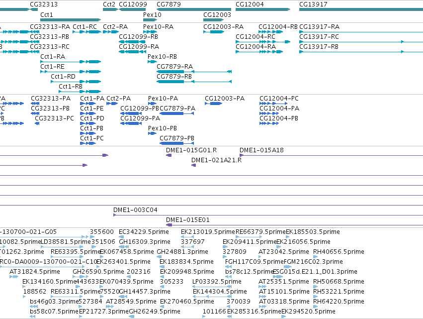Click transcript Cct1-RD
The width and height of the screenshot is (423, 319).
coord(63,77)
